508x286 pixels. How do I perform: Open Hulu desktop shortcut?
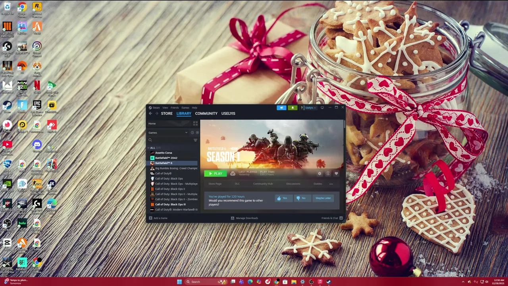22,224
